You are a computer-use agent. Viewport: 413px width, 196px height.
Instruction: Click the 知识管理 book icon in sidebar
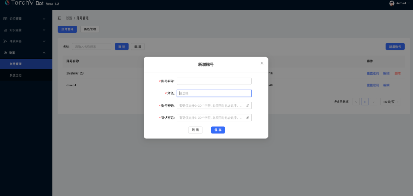[x=5, y=19]
